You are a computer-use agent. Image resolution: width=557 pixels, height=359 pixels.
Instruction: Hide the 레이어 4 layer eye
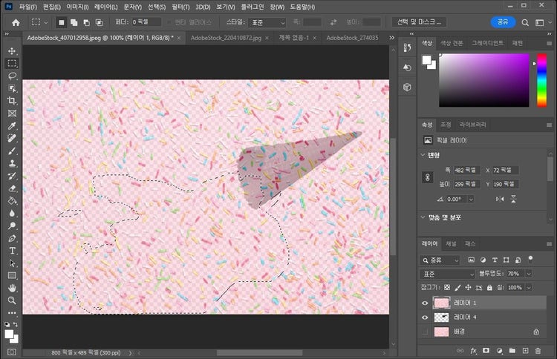[x=425, y=317]
